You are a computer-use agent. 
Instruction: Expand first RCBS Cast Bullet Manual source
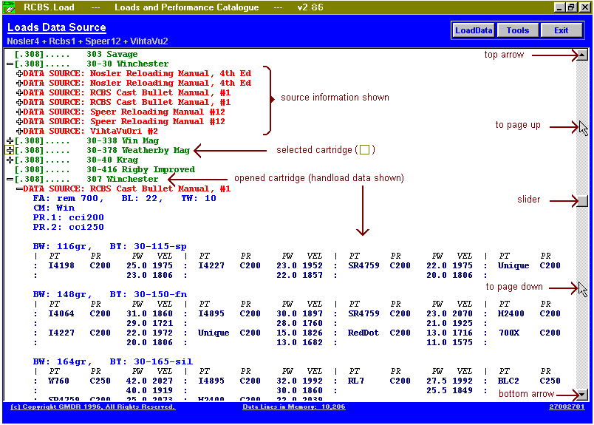(19, 93)
